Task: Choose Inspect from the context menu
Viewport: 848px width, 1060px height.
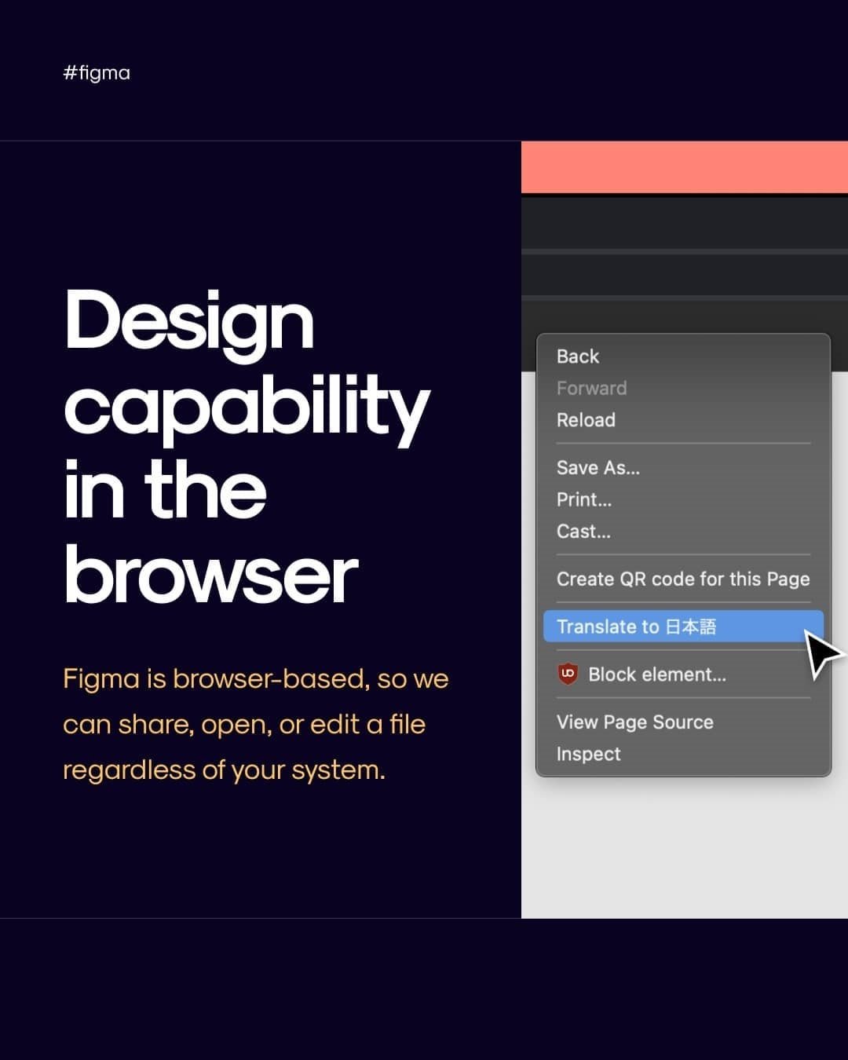Action: [683, 754]
